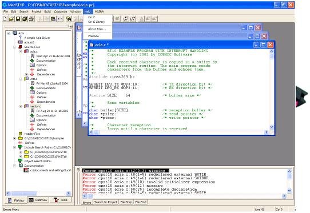Image resolution: width=310 pixels, height=213 pixels.
Task: Click the #include iost269.h line in editor
Action: pyautogui.click(x=112, y=77)
